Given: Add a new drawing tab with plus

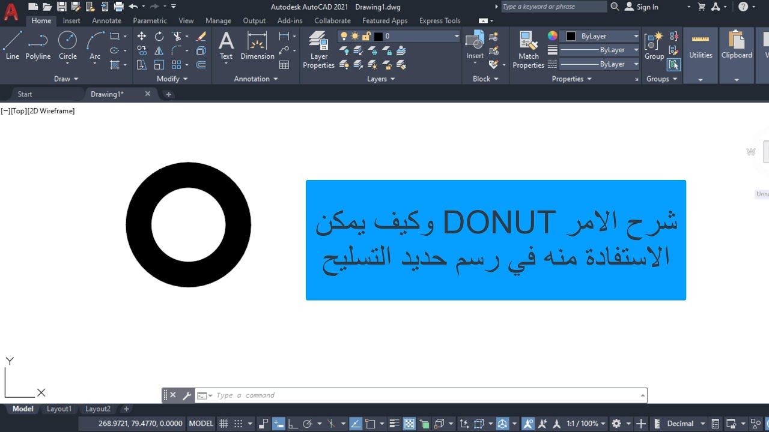Looking at the screenshot, I should point(168,94).
